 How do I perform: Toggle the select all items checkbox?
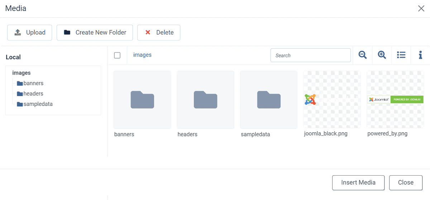[117, 55]
